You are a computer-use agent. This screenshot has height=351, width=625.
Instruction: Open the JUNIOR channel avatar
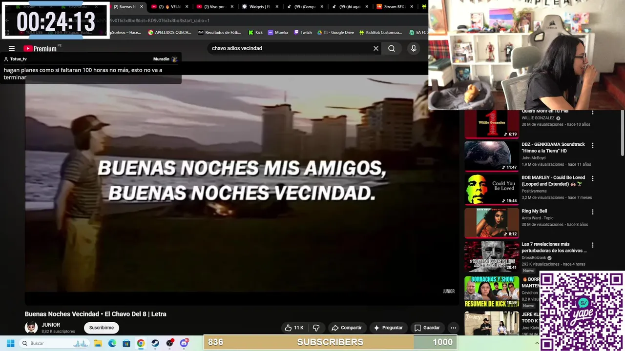[x=31, y=328]
